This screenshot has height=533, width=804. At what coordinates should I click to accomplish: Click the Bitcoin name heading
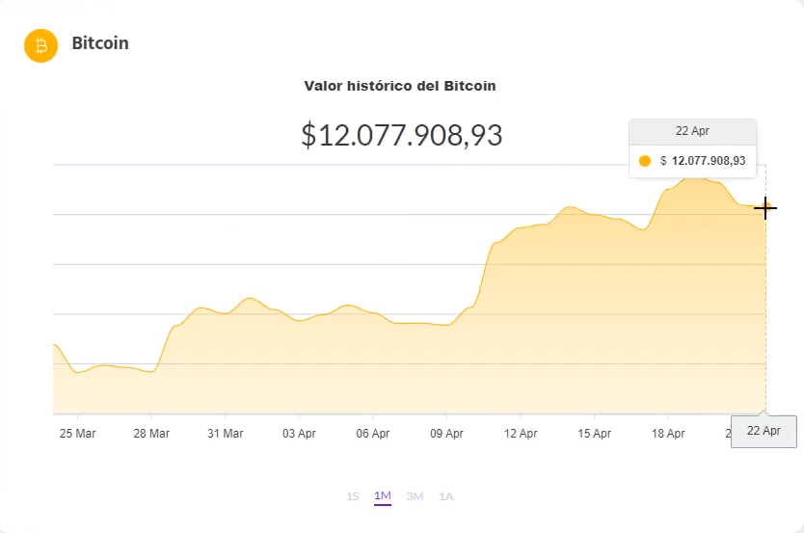coord(100,43)
